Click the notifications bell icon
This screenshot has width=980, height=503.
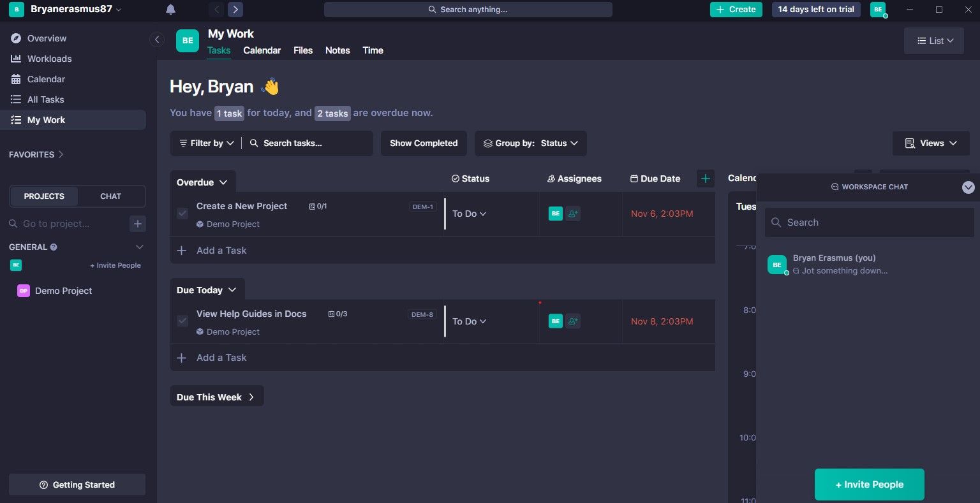click(170, 10)
